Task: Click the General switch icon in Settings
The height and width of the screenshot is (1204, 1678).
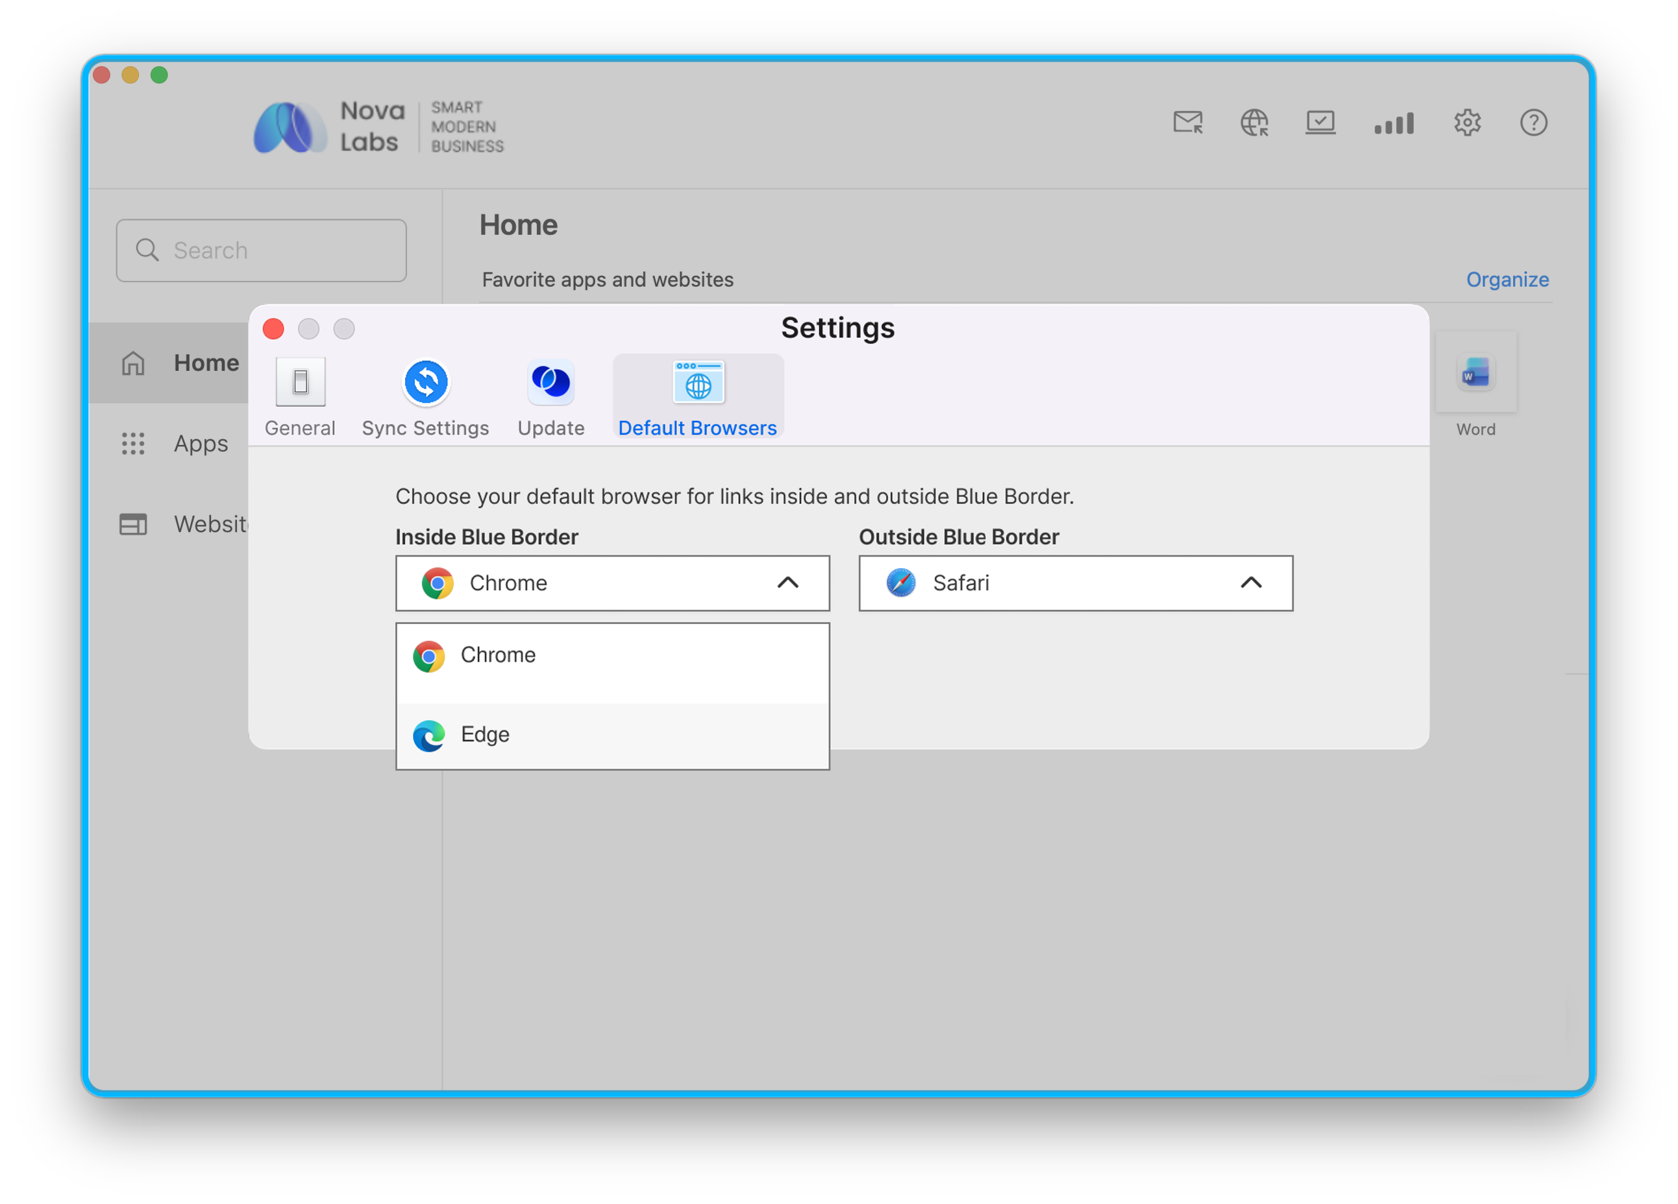Action: tap(301, 381)
